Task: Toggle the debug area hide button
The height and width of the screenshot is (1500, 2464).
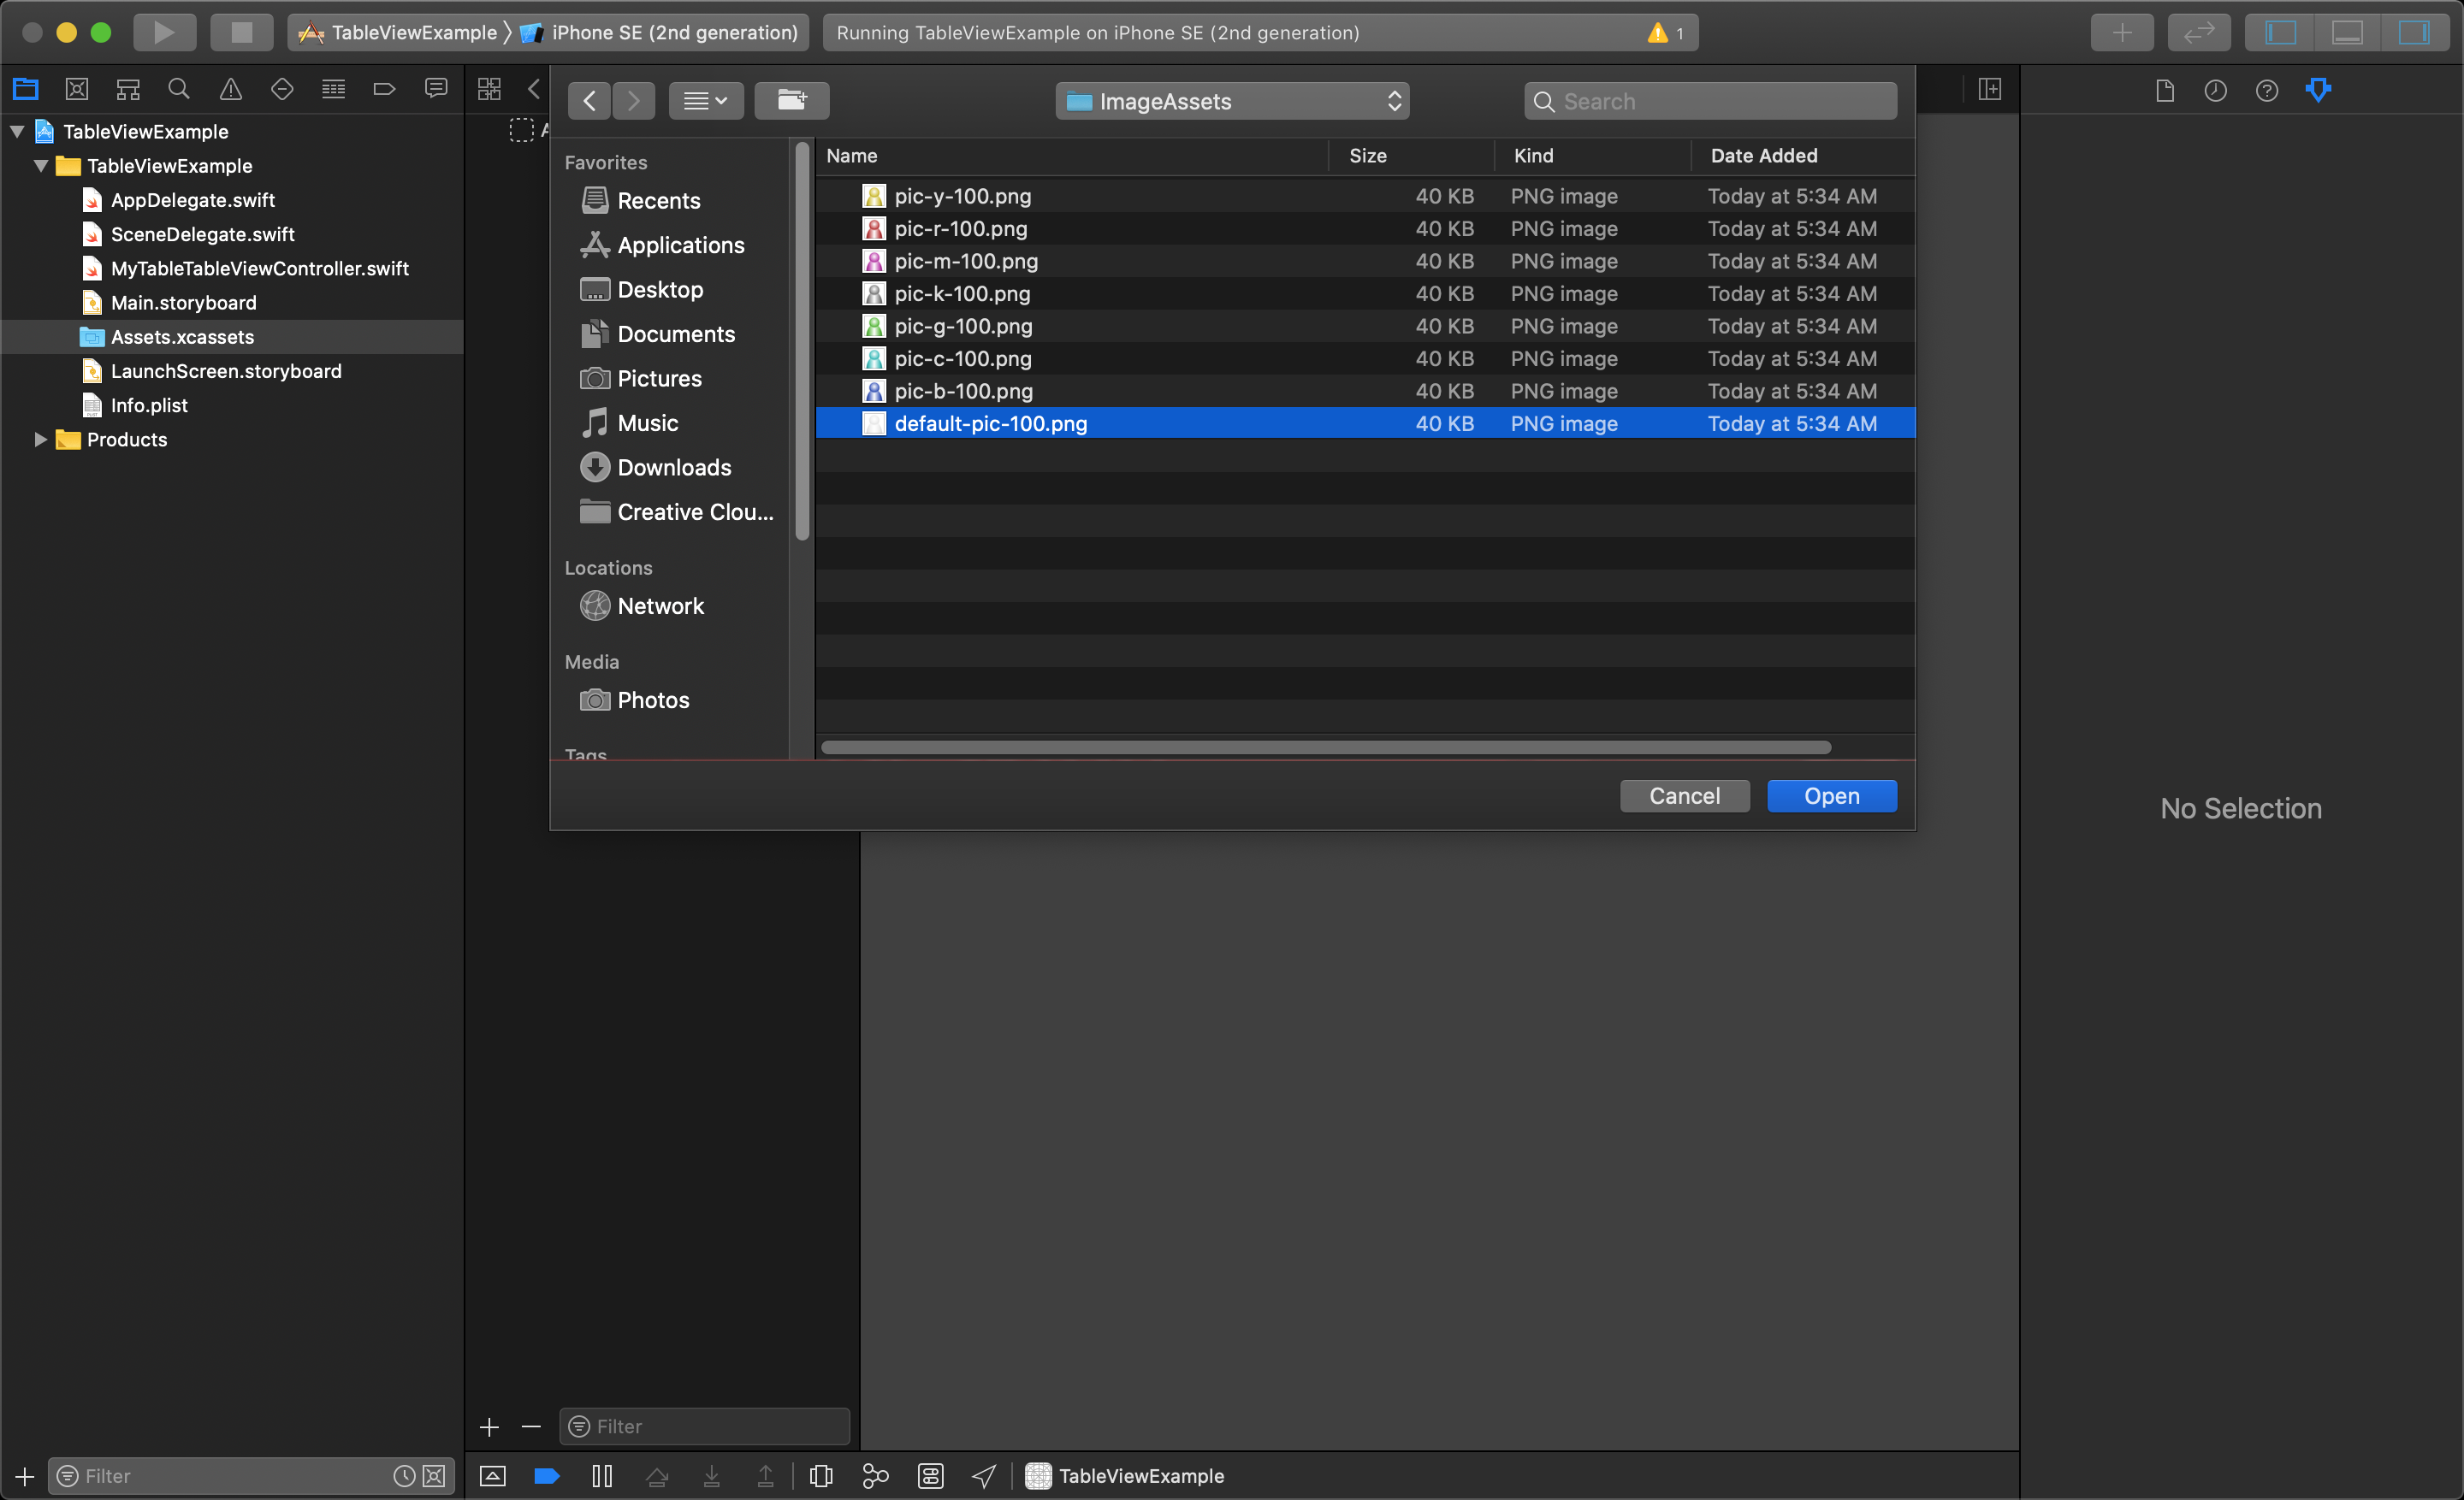Action: (493, 1475)
